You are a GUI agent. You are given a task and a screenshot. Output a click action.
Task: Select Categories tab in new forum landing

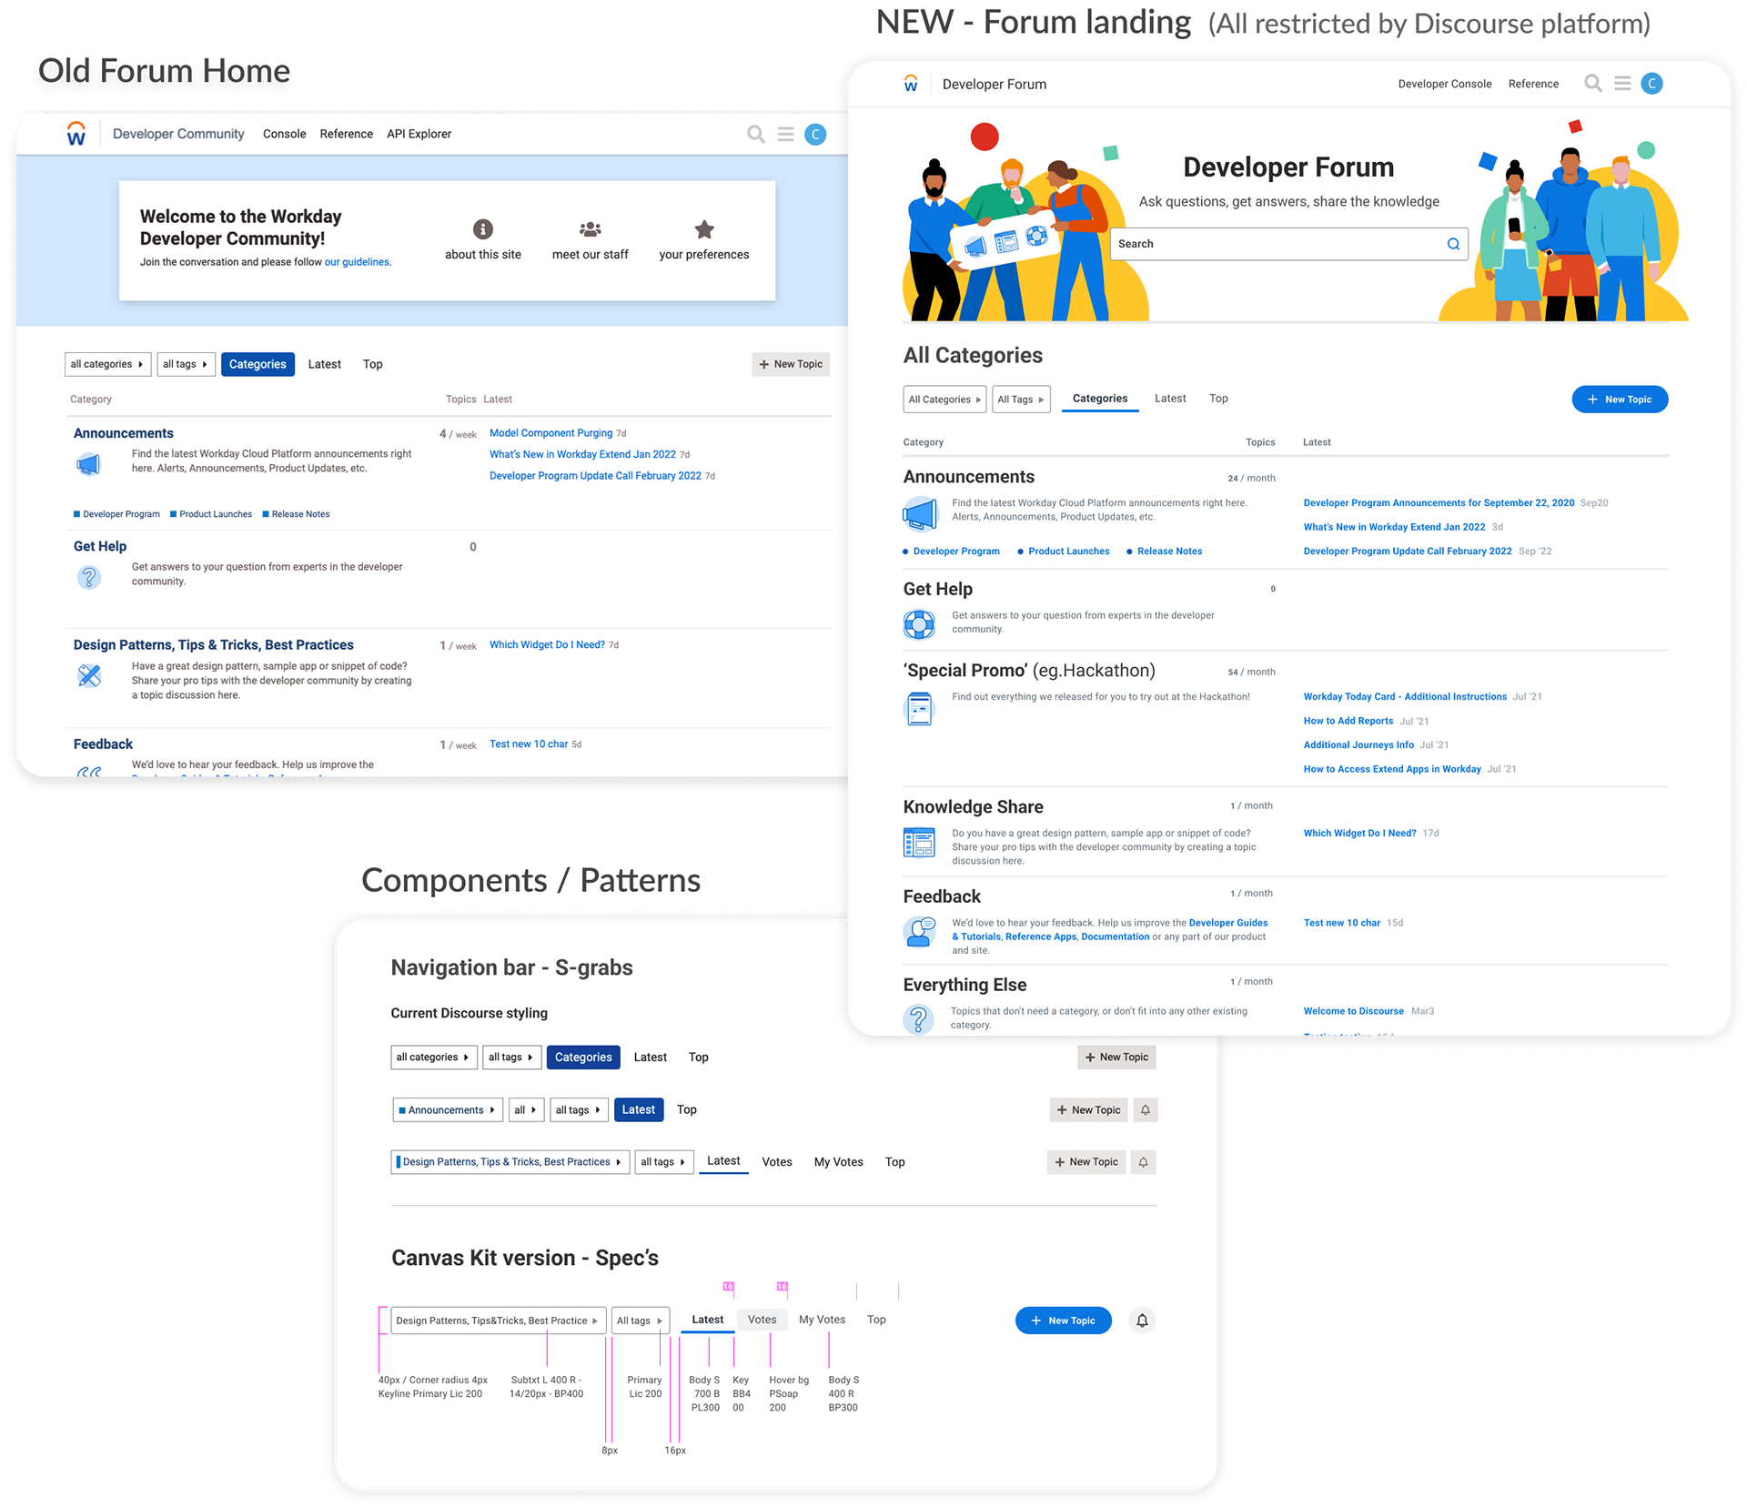(x=1100, y=399)
